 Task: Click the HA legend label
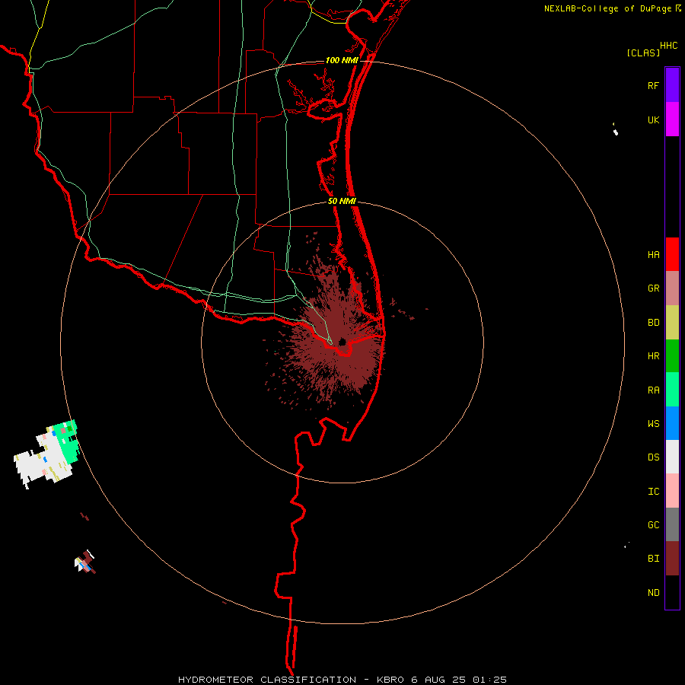tap(653, 254)
